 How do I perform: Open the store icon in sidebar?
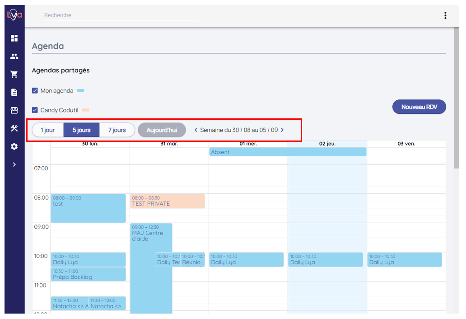pyautogui.click(x=14, y=111)
